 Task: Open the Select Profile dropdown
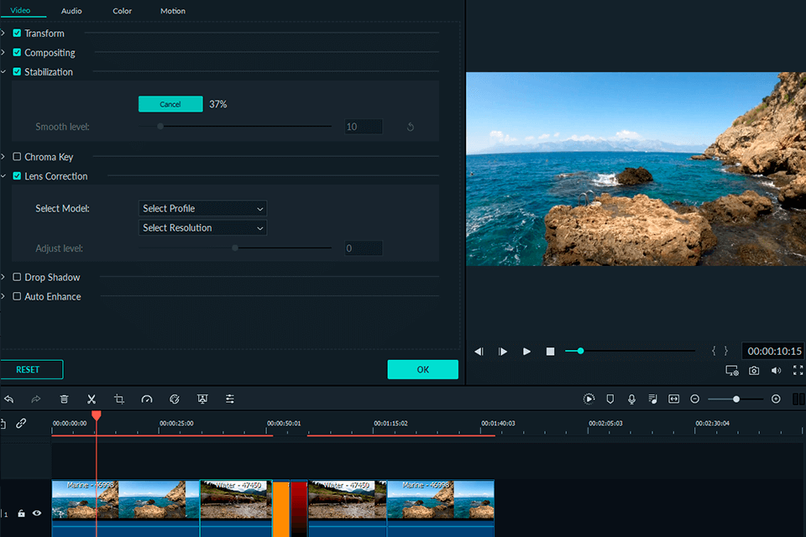[x=202, y=208]
